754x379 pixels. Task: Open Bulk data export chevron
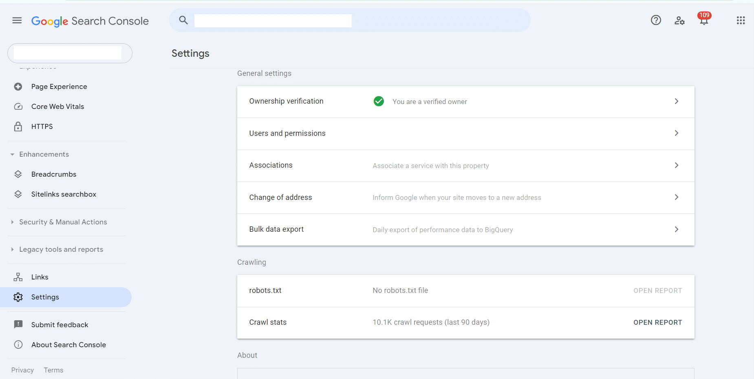(677, 229)
